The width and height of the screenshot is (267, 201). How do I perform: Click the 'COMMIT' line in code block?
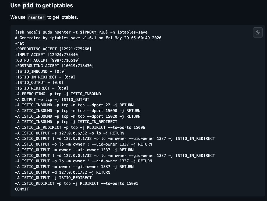pos(22,189)
